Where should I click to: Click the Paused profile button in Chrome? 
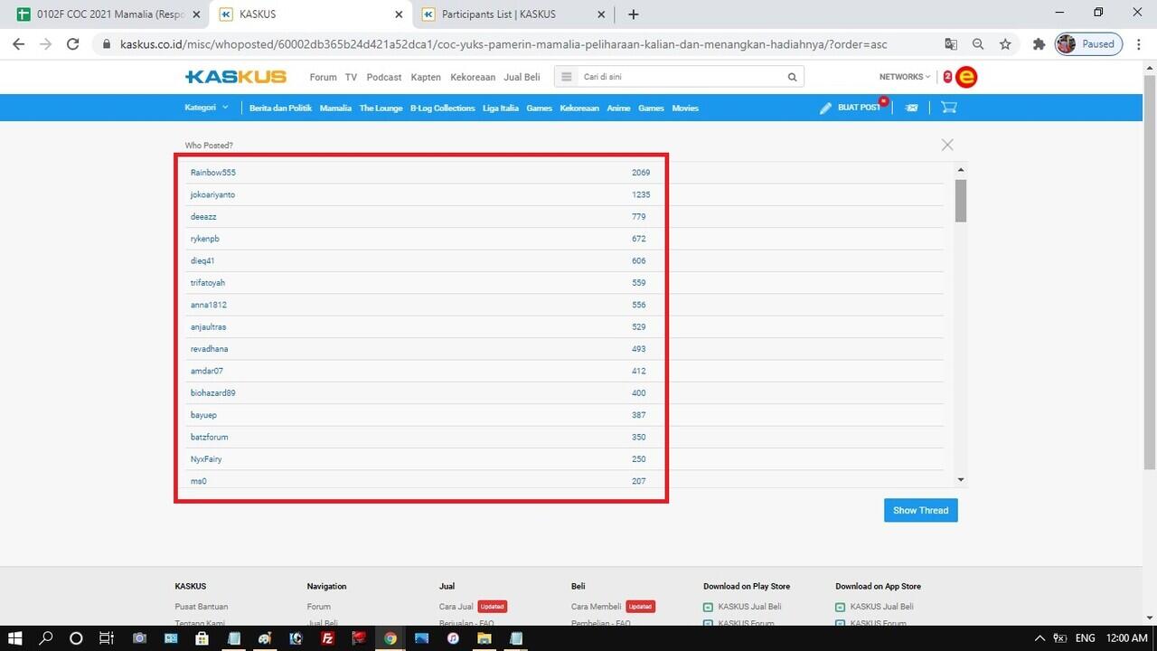(1089, 43)
